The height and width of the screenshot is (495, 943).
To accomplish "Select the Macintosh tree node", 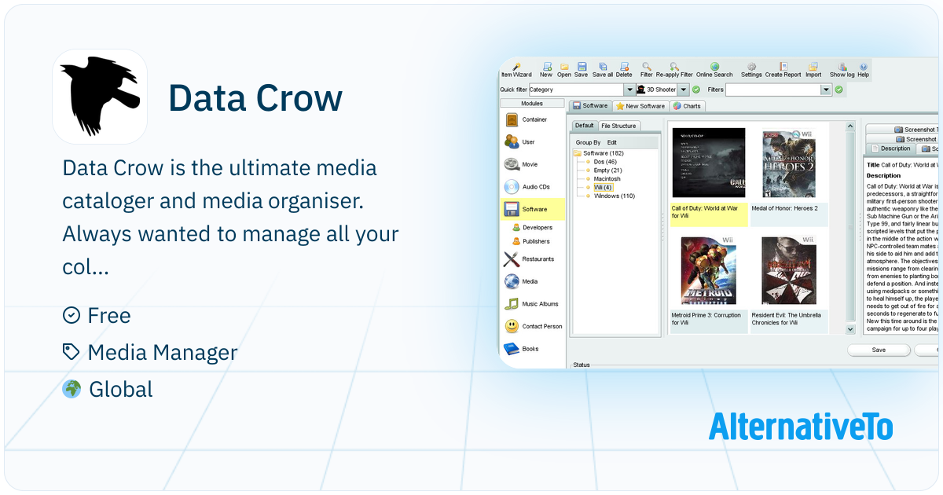I will click(x=602, y=179).
